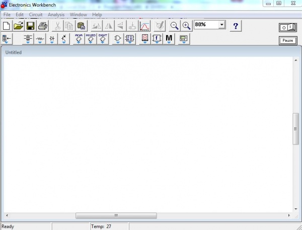Click the Component Properties icon
The width and height of the screenshot is (302, 230).
(x=160, y=26)
